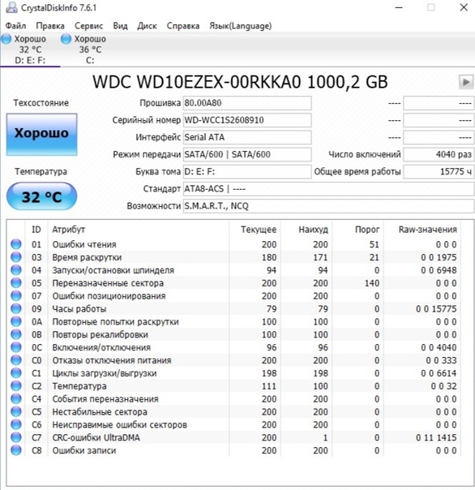Click the Интерфейс field Serial ATA
Viewport: 475px width, 490px height.
(247, 137)
